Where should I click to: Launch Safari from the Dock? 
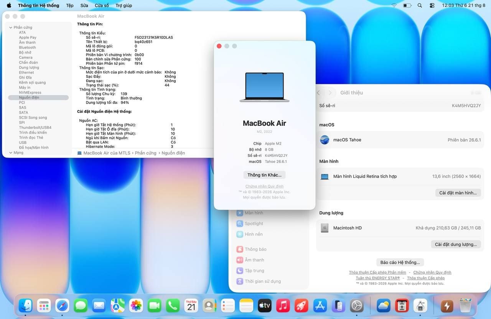[62, 306]
